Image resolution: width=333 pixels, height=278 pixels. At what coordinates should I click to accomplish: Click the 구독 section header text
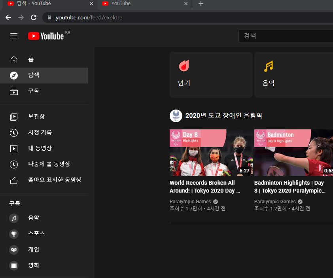pos(15,203)
